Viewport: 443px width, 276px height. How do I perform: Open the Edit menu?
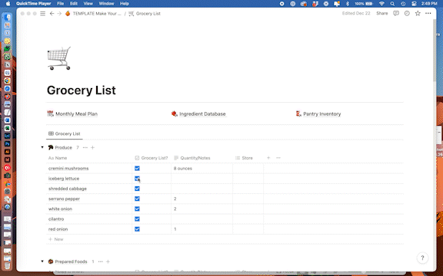tap(74, 4)
